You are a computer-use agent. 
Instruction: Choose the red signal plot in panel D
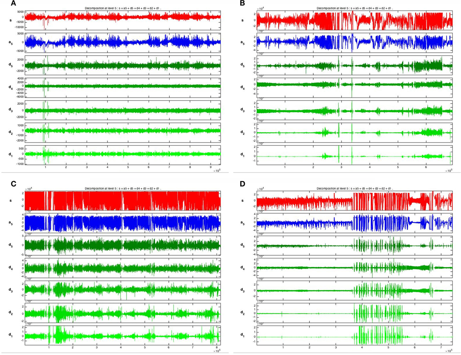click(355, 200)
